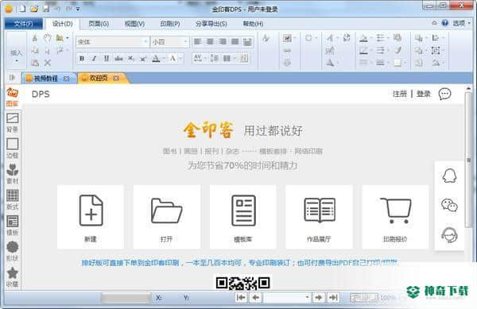Align text left
477x309 pixels.
click(x=198, y=41)
